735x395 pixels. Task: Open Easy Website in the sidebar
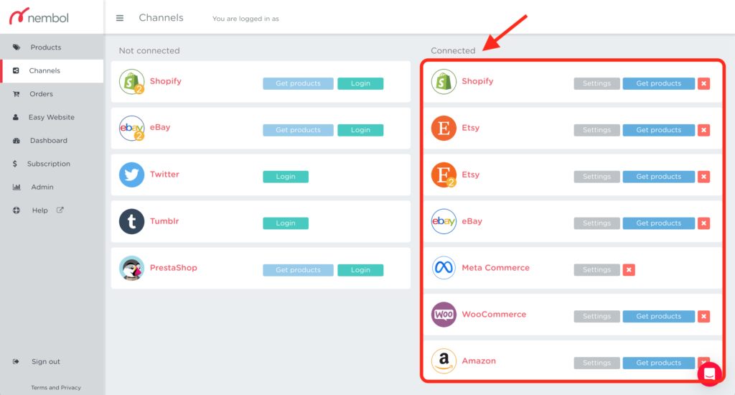pyautogui.click(x=52, y=117)
